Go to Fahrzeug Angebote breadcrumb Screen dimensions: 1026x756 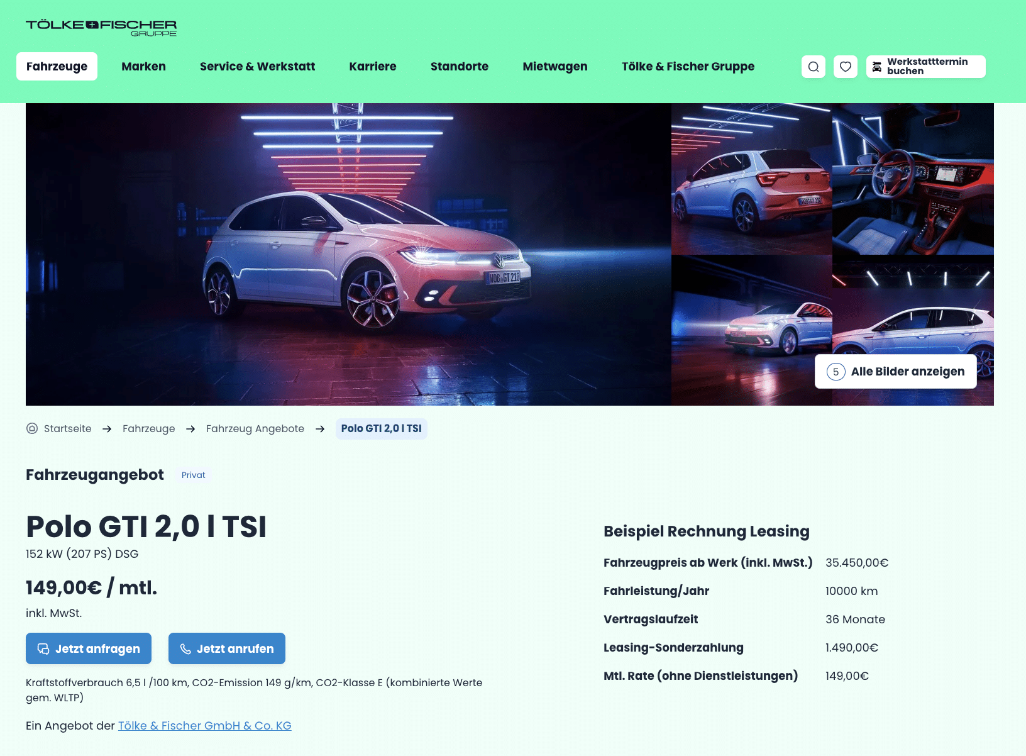click(255, 428)
